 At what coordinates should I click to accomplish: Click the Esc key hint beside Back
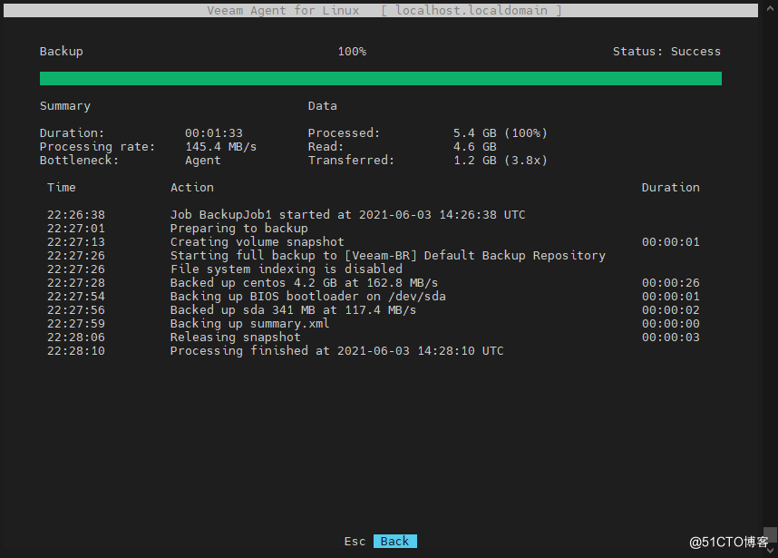355,541
